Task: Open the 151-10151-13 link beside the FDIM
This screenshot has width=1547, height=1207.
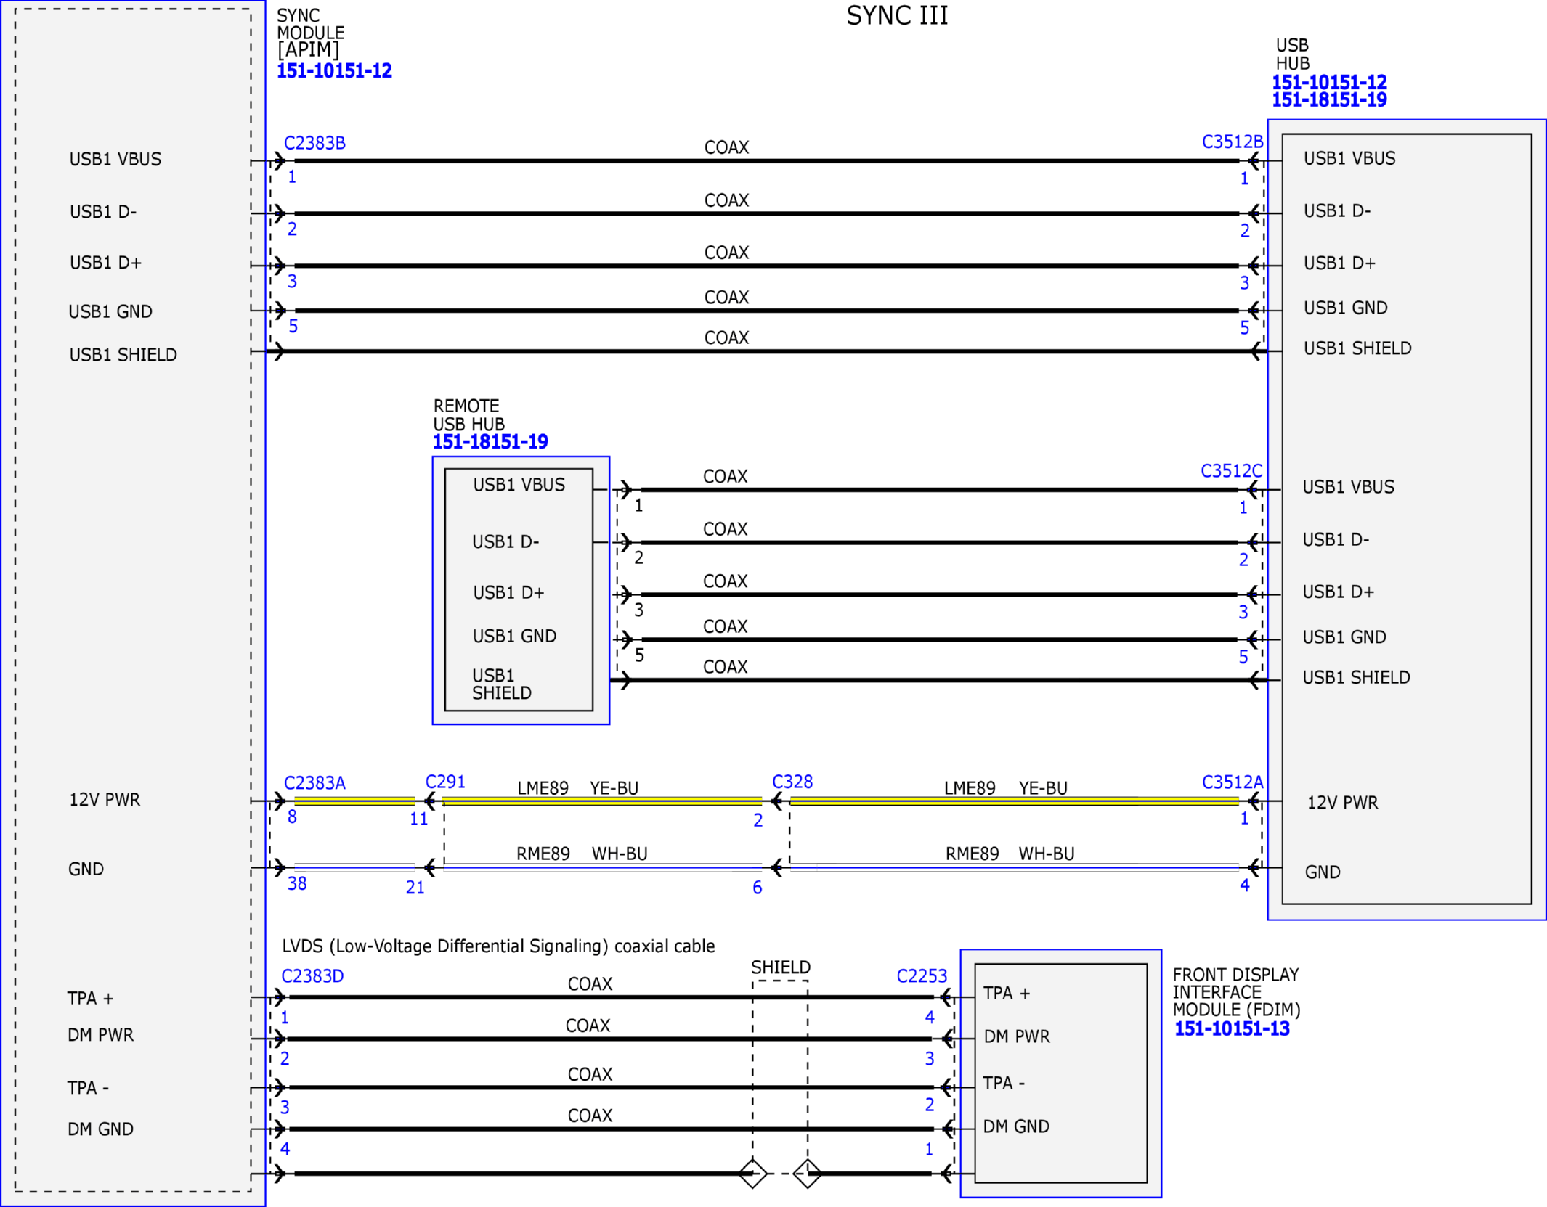Action: click(1232, 1028)
